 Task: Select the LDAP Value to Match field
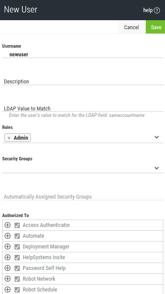(83, 108)
